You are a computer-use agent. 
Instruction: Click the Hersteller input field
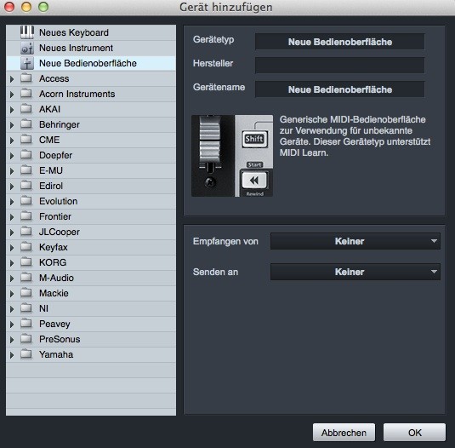coord(340,65)
